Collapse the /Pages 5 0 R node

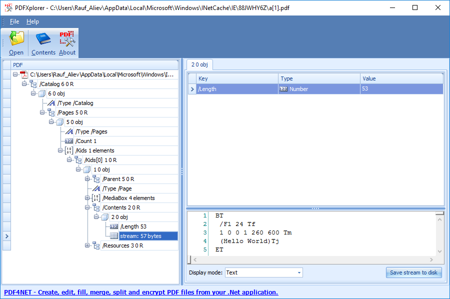pyautogui.click(x=42, y=112)
